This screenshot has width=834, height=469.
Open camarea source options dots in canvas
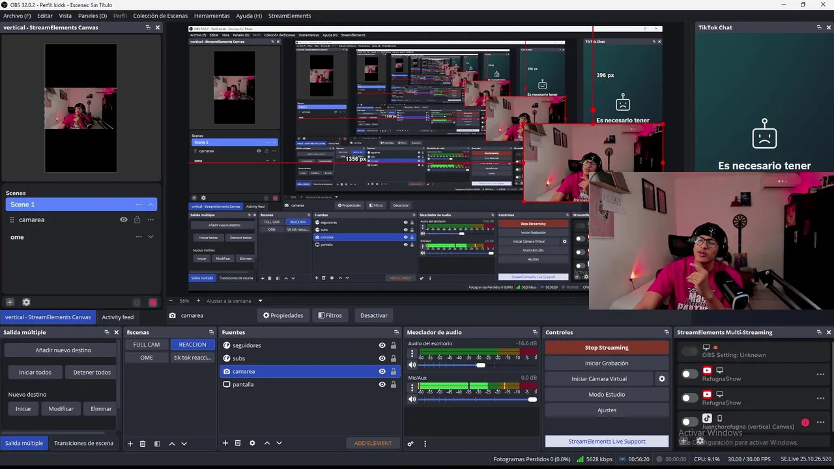(x=151, y=220)
